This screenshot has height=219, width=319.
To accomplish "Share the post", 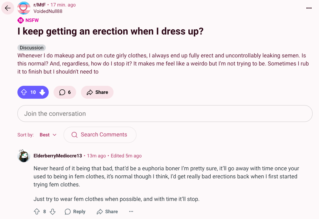I will (97, 92).
